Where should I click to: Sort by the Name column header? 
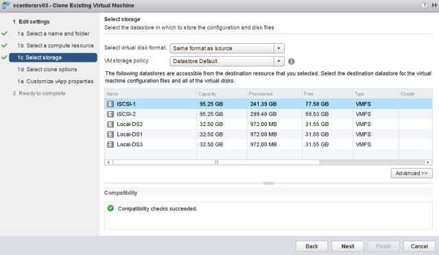[x=151, y=94]
